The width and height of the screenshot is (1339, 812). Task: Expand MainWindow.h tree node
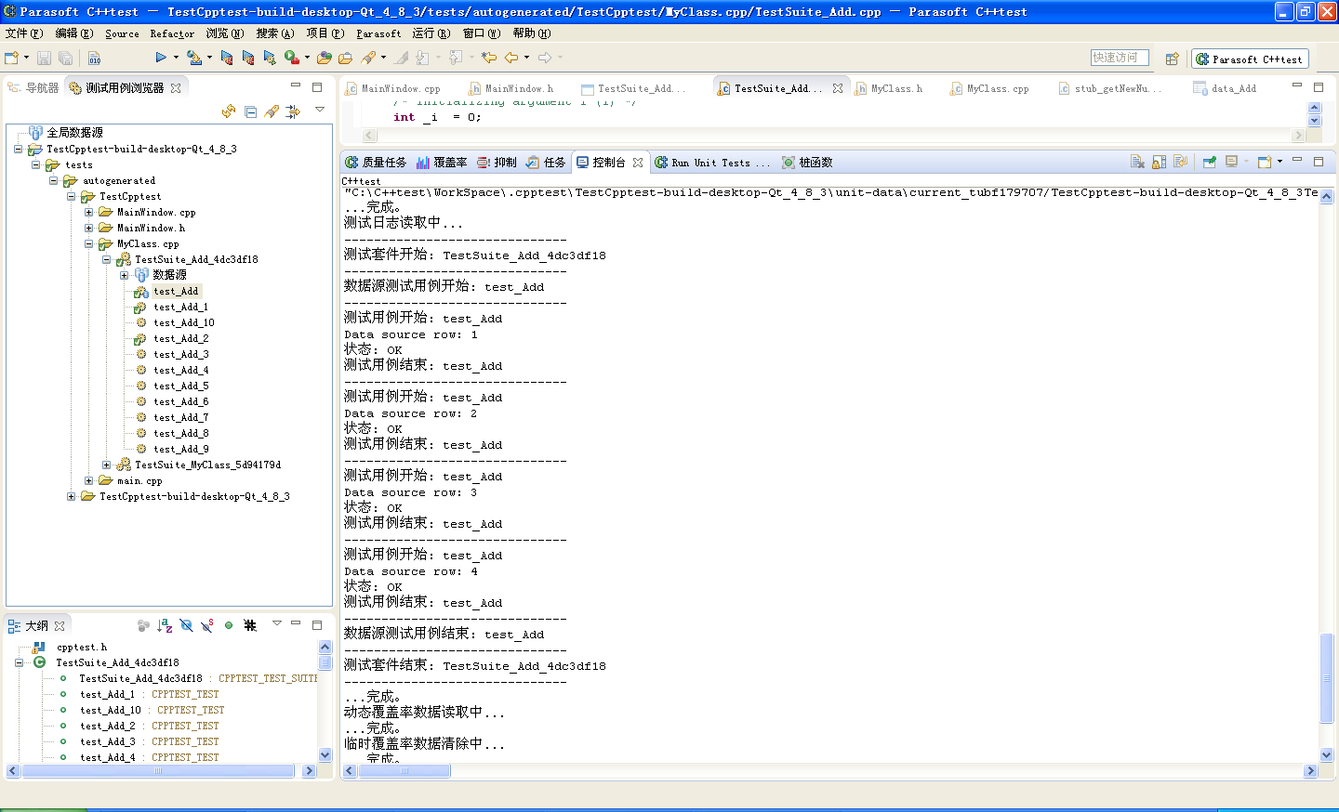89,228
